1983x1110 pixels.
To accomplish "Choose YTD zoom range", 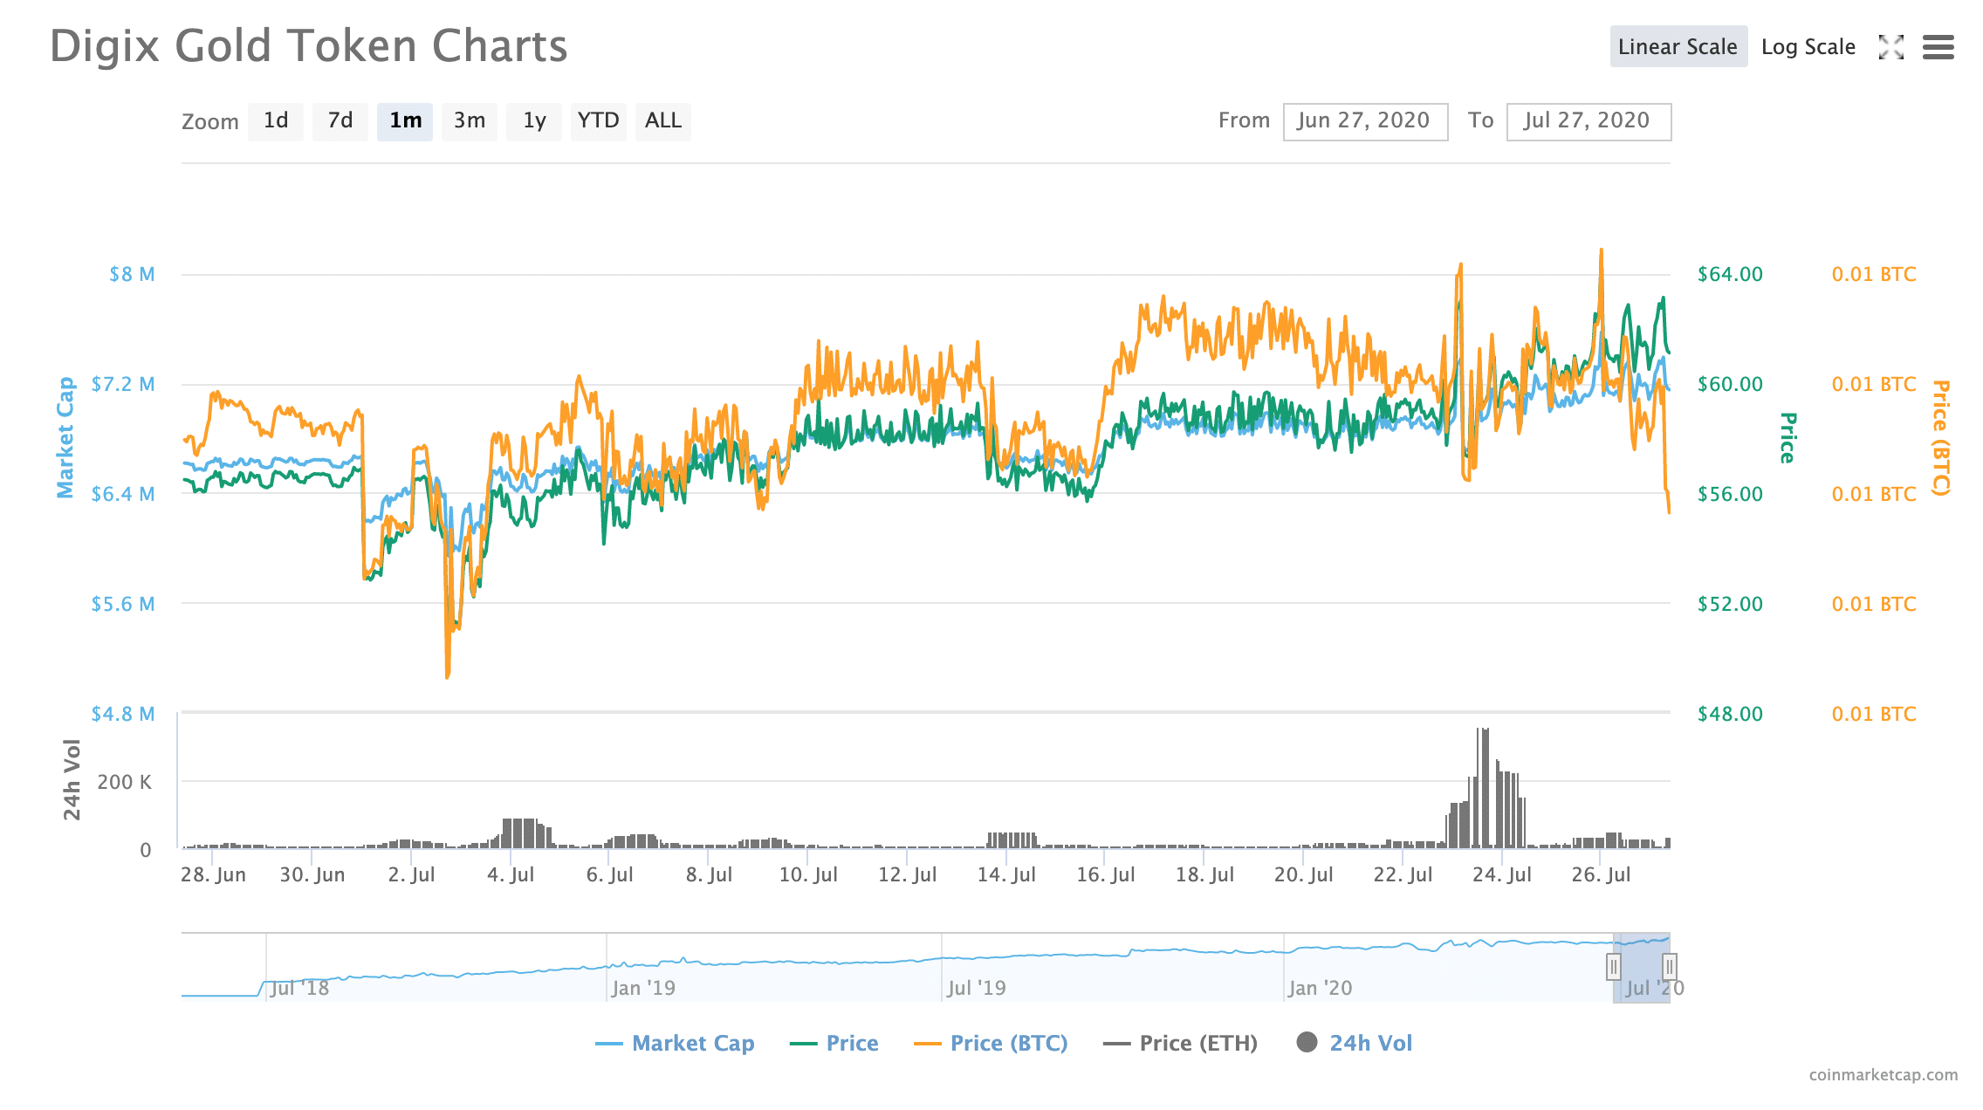I will [598, 120].
